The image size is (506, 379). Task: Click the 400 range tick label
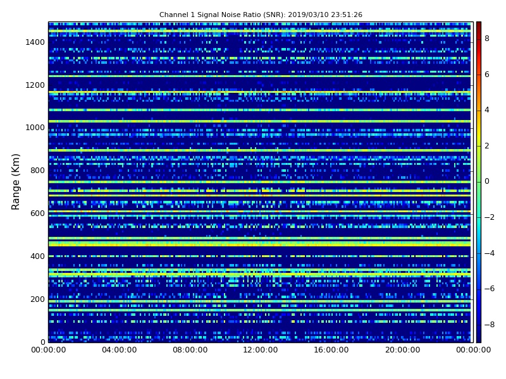tap(37, 256)
